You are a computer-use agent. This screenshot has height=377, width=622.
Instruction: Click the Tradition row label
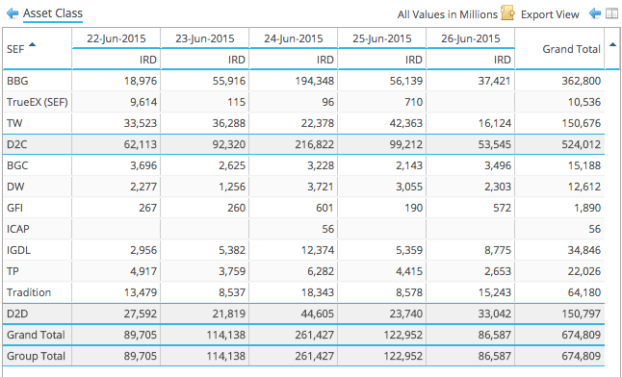(x=29, y=292)
